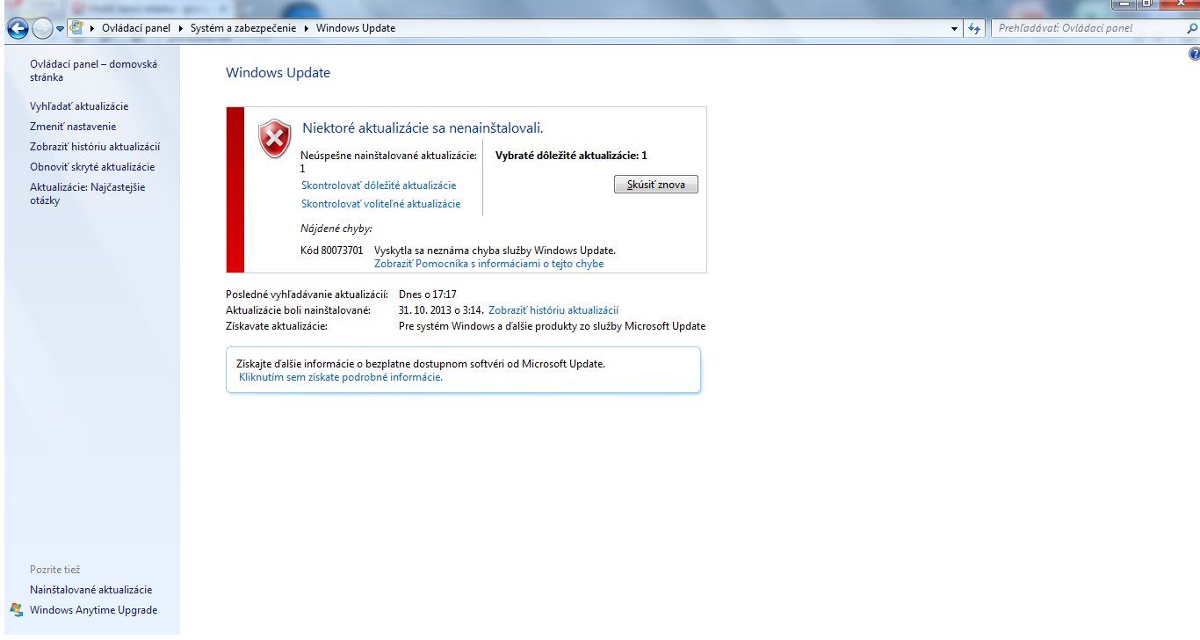The width and height of the screenshot is (1200, 640).
Task: Open the recent pages dropdown arrow
Action: click(60, 28)
